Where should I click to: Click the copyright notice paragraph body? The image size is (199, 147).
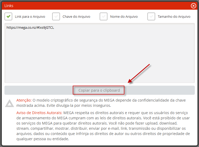point(104,128)
